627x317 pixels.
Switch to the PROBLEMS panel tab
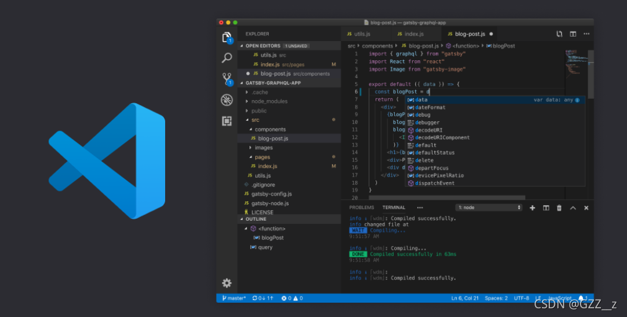pyautogui.click(x=361, y=208)
